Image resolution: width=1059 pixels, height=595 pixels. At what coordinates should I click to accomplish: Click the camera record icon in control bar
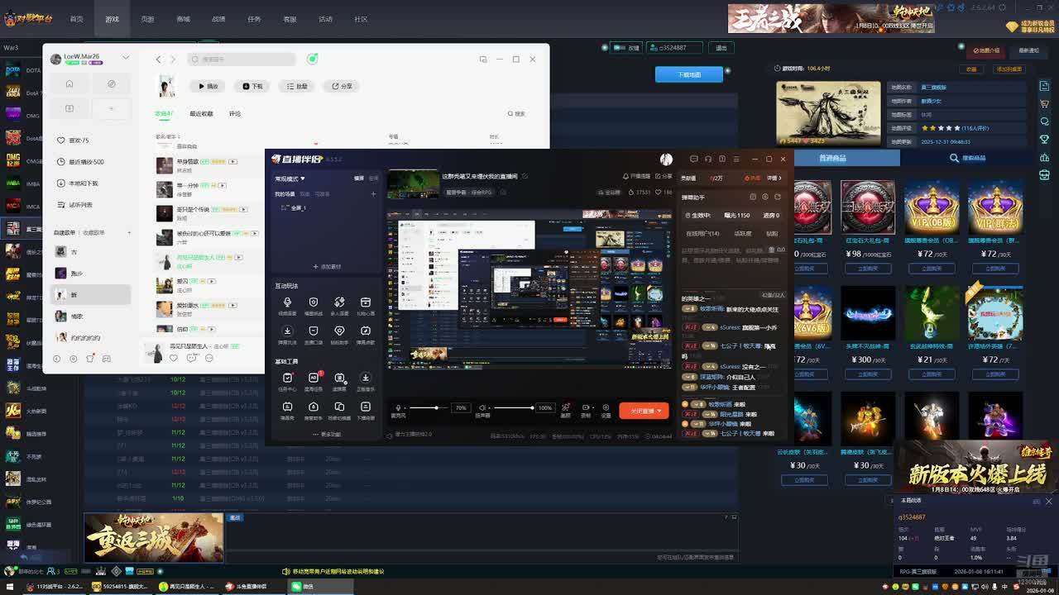tap(586, 407)
